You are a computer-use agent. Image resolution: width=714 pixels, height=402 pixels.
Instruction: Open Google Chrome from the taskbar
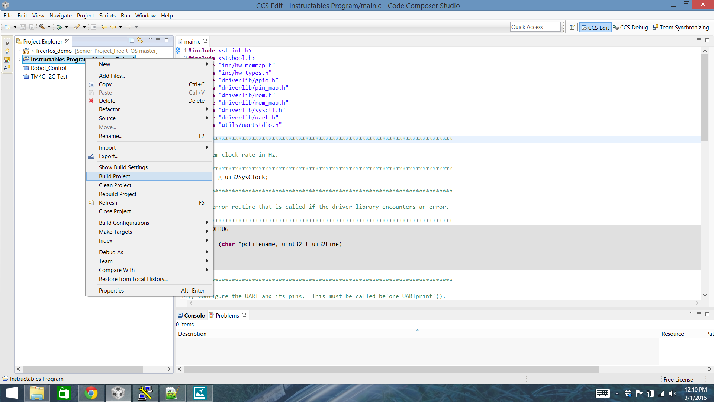(91, 393)
